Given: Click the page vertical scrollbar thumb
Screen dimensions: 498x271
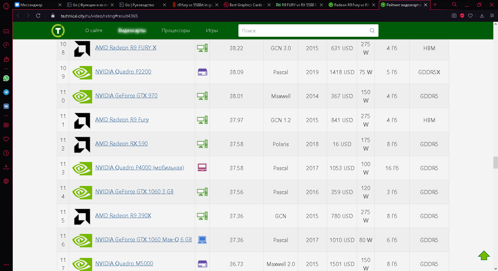Looking at the screenshot, I should (496, 163).
